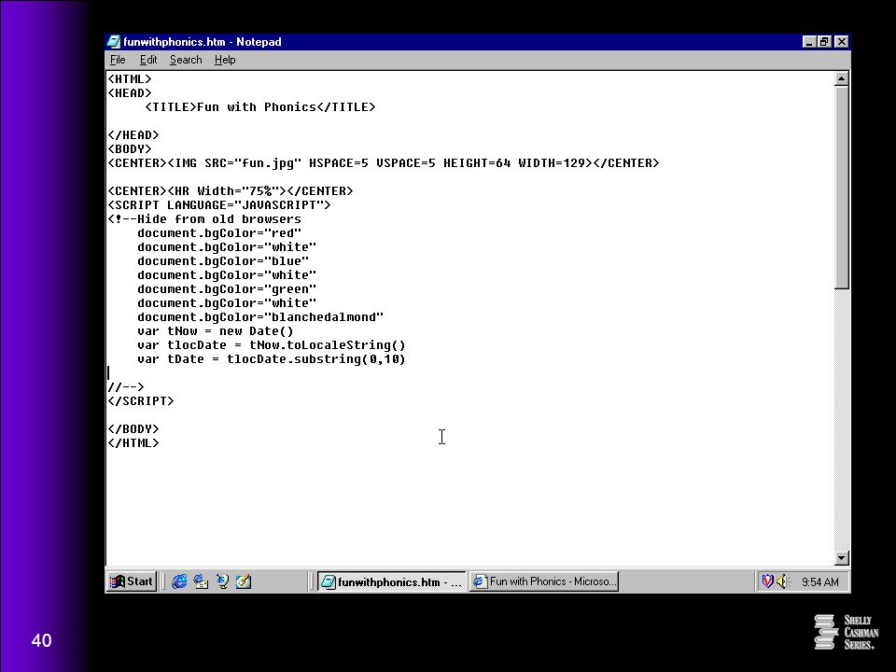This screenshot has height=672, width=896.
Task: Click the fourth quick launch notepad-style icon
Action: 244,581
